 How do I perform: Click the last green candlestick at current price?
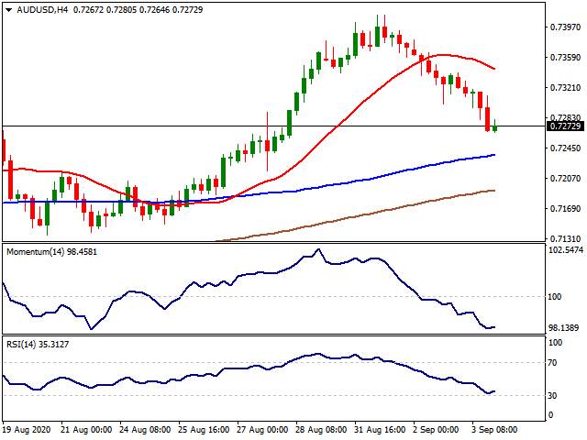[495, 126]
